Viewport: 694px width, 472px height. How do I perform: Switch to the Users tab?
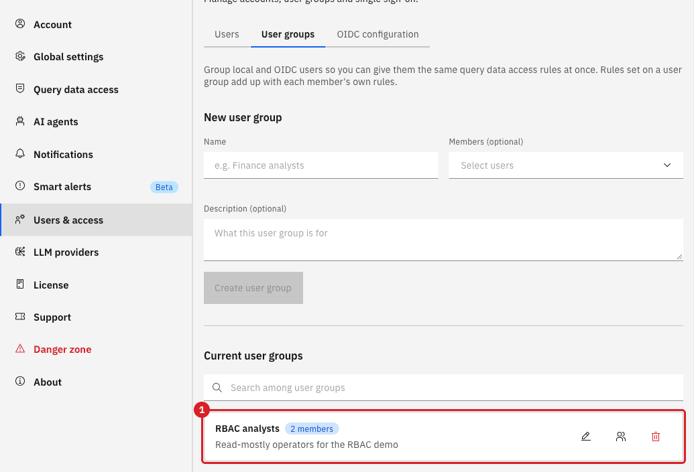tap(227, 34)
